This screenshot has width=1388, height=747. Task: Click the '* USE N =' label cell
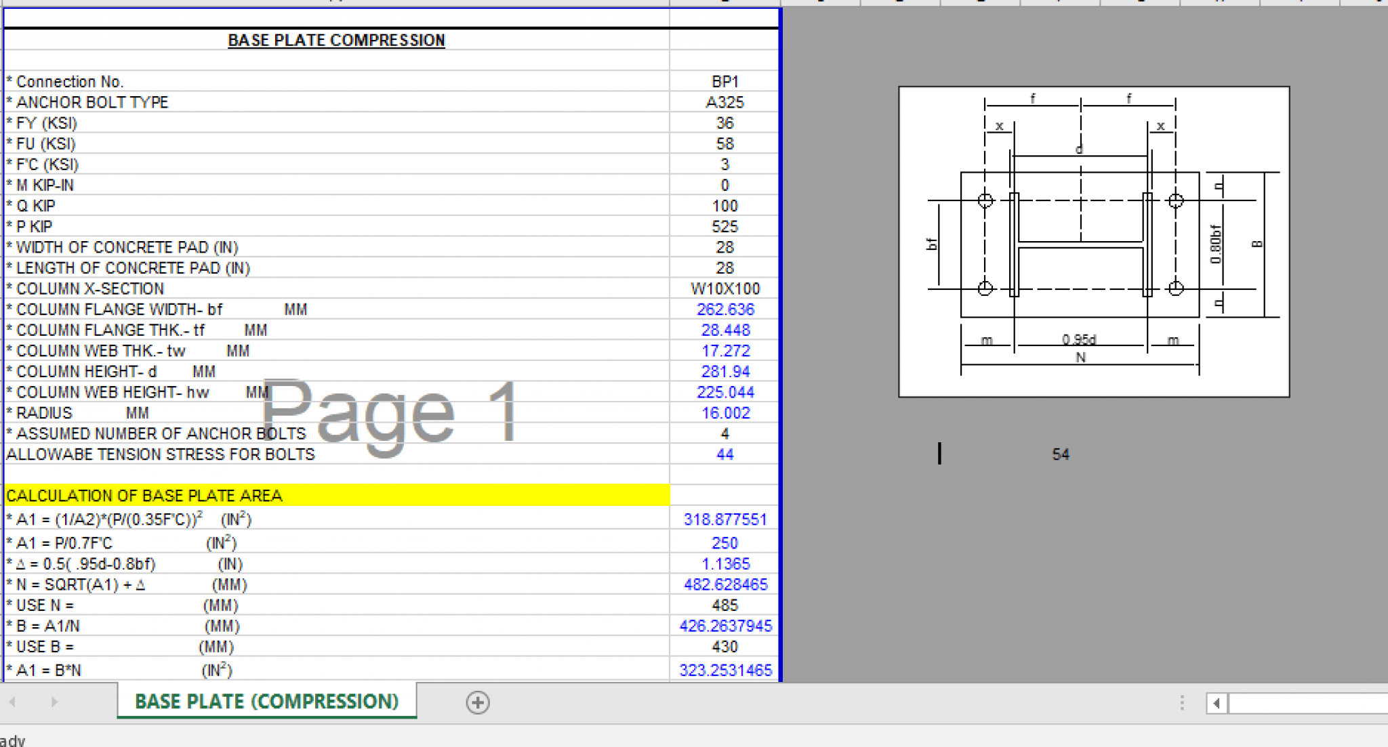tap(337, 605)
